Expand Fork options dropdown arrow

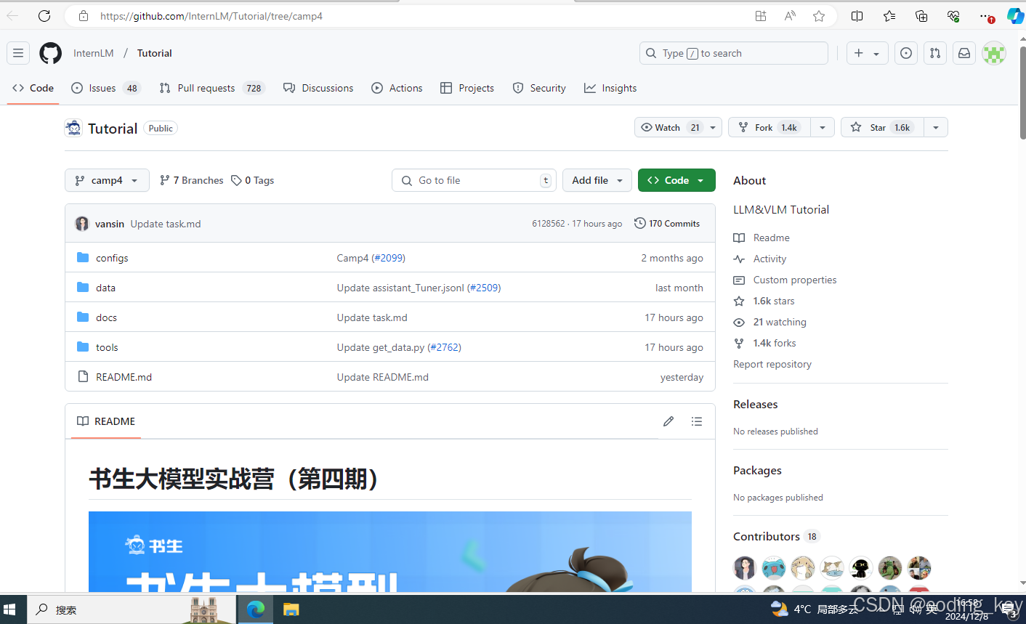(x=823, y=128)
